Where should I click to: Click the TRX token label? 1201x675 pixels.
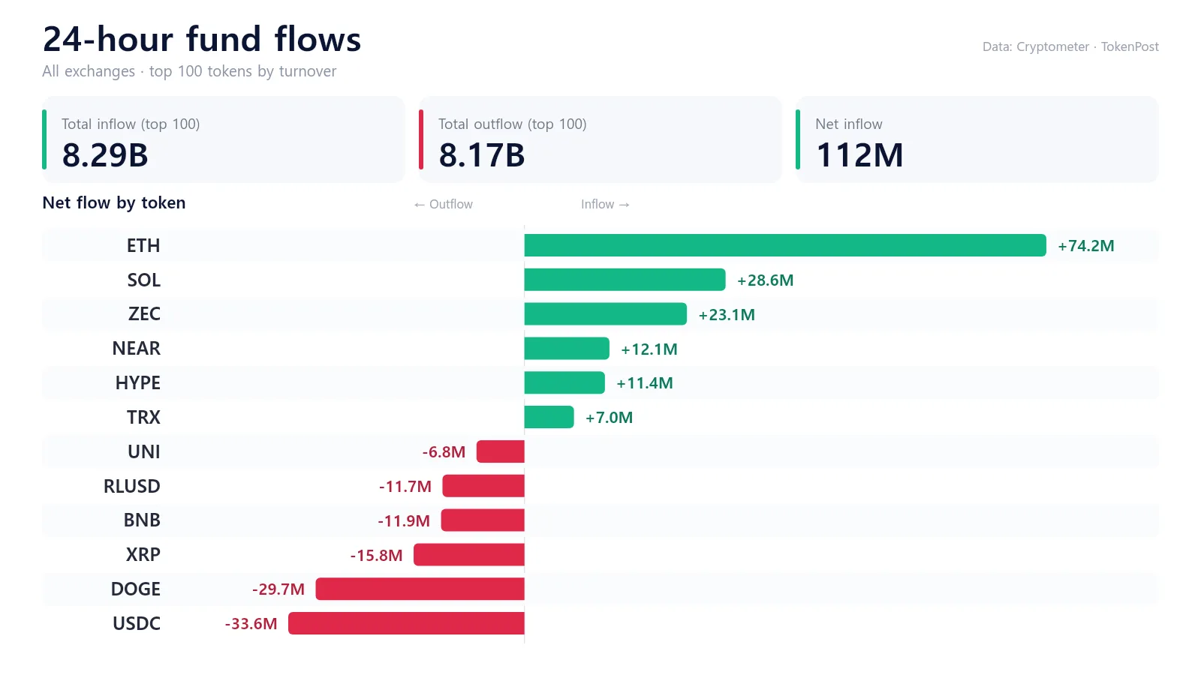tap(143, 418)
